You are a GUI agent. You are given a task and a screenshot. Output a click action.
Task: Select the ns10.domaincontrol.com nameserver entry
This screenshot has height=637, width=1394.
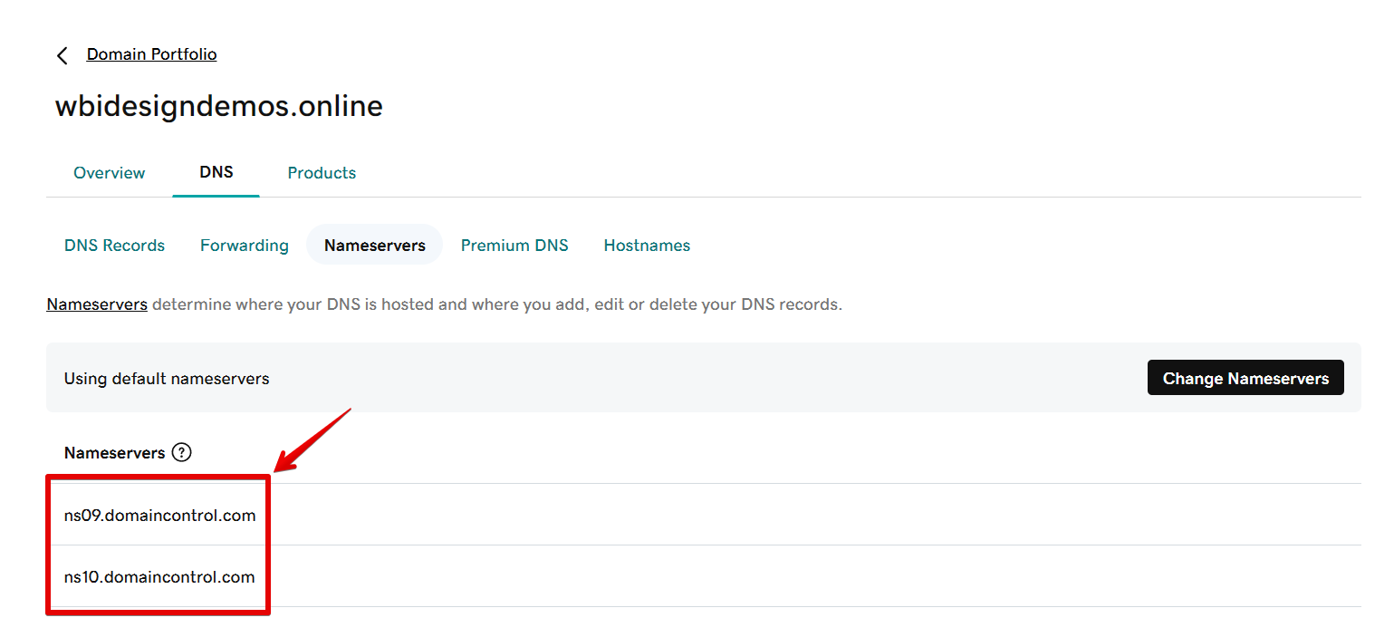(x=159, y=577)
